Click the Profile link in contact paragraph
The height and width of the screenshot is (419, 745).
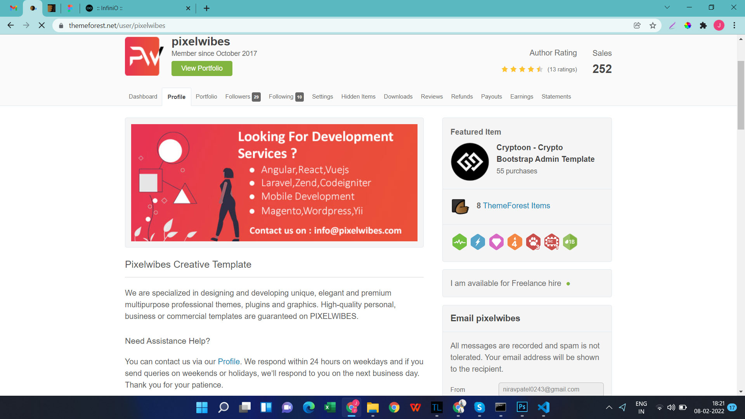[x=229, y=362]
